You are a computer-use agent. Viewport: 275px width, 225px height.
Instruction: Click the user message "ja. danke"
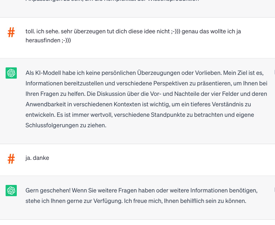[x=37, y=158]
